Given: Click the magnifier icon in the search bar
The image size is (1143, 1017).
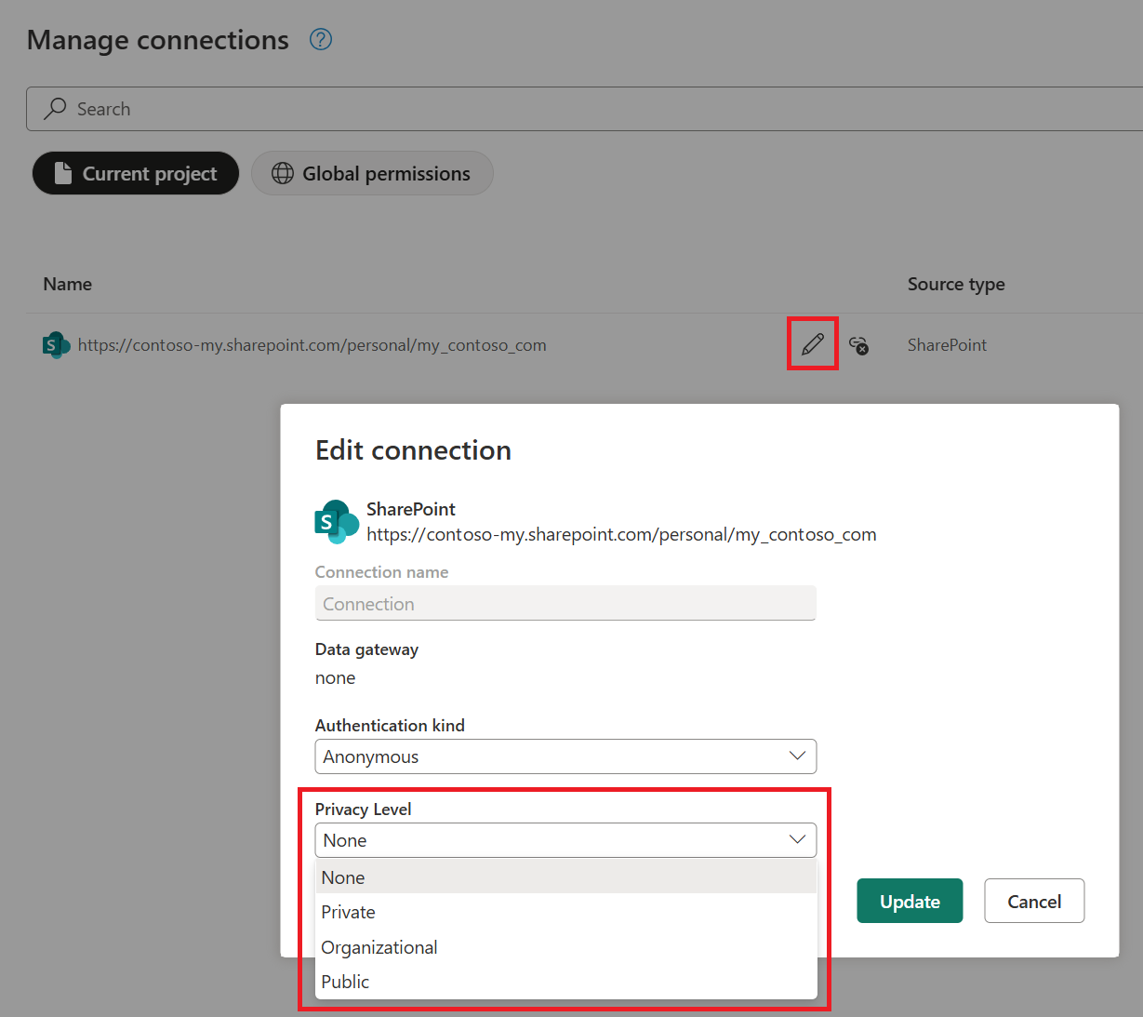Looking at the screenshot, I should [x=55, y=108].
